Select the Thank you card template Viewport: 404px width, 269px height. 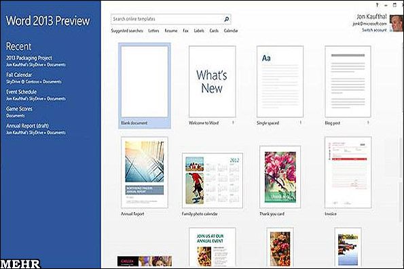pyautogui.click(x=280, y=177)
